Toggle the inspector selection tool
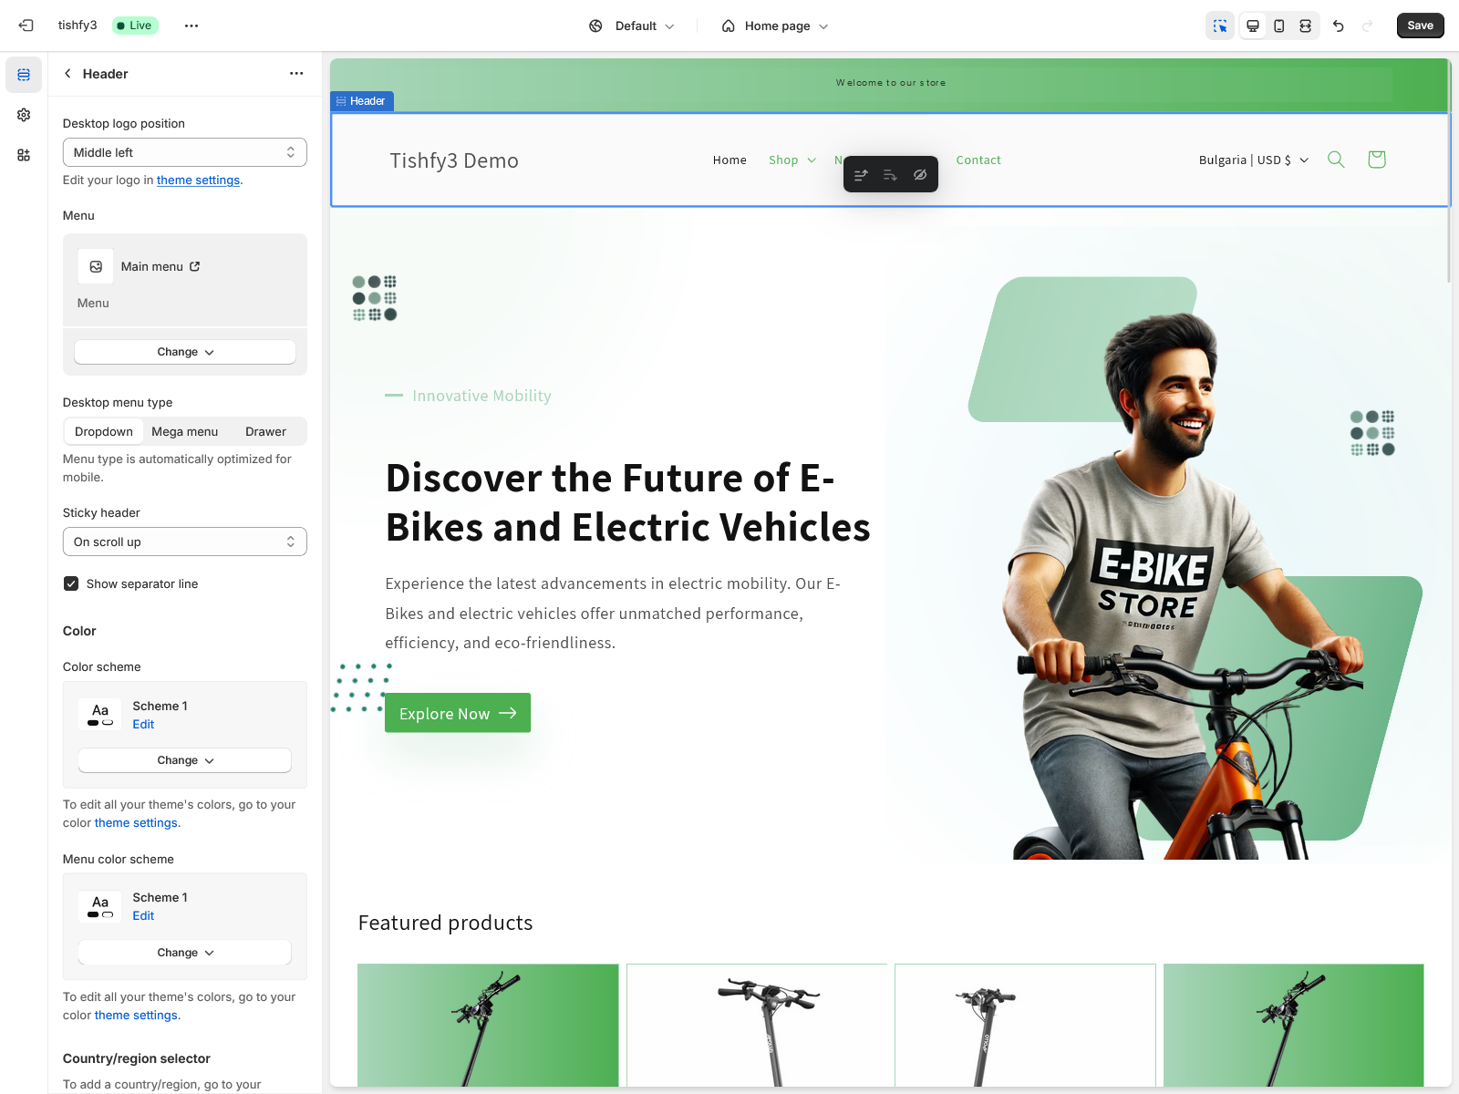The image size is (1459, 1094). tap(1220, 26)
